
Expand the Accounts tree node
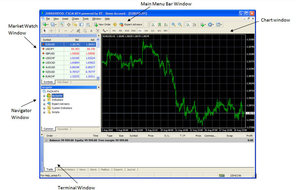click(x=44, y=96)
